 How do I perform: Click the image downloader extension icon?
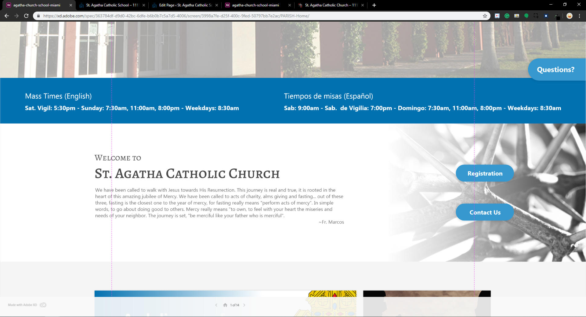tap(517, 16)
